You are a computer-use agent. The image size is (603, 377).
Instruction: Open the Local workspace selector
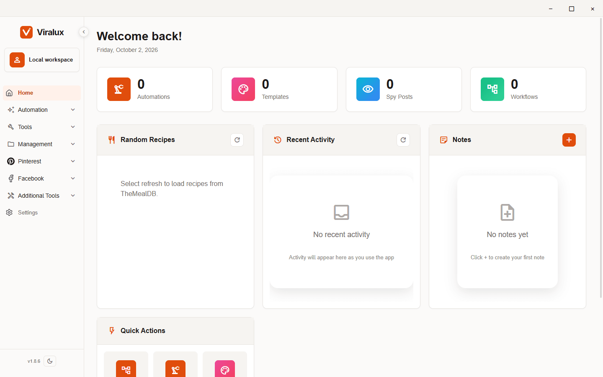click(x=42, y=60)
